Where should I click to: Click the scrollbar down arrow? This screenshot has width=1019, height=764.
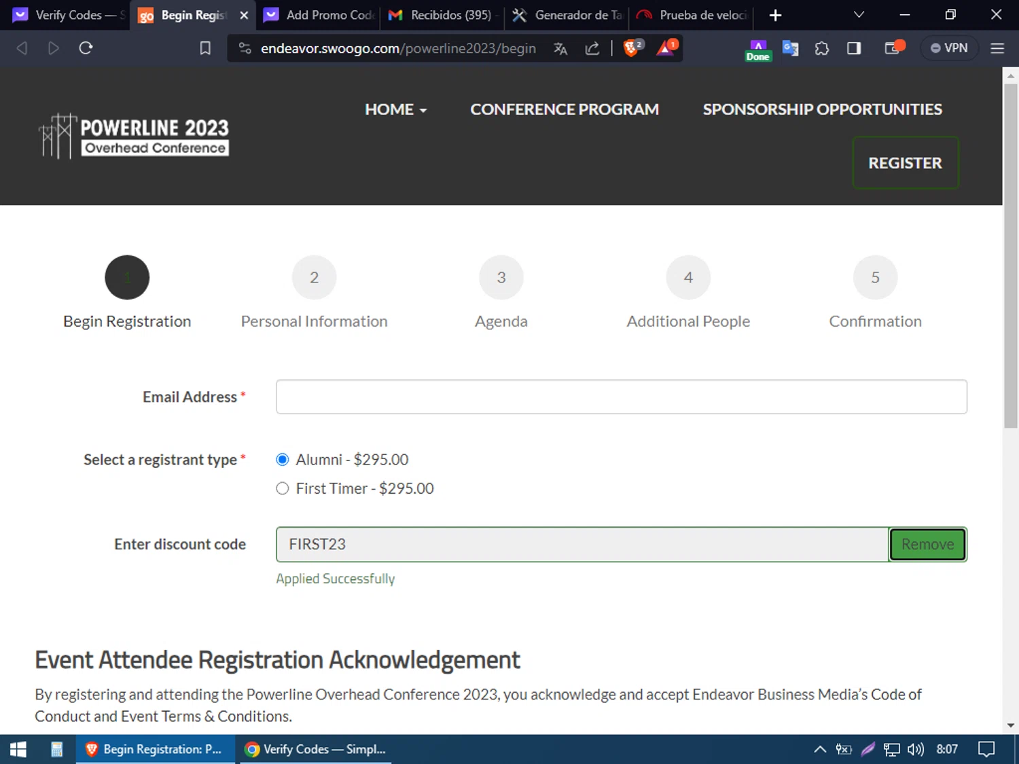(x=1011, y=725)
